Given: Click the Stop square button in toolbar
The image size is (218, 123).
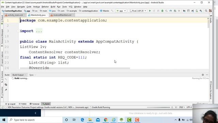Looking at the screenshot, I should click(179, 11).
